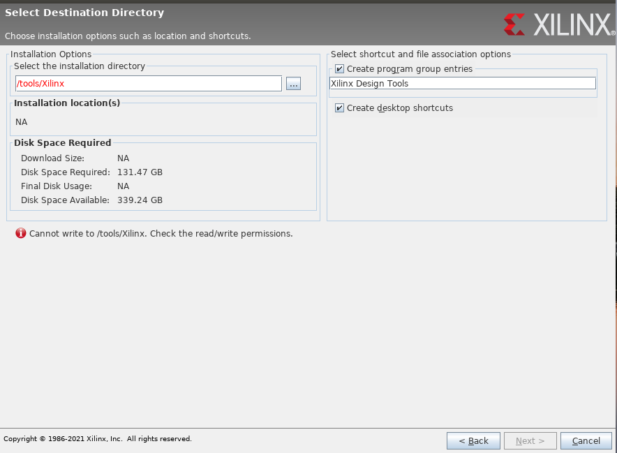Toggle Create desktop shortcuts checkbox
This screenshot has height=453, width=617.
point(339,107)
